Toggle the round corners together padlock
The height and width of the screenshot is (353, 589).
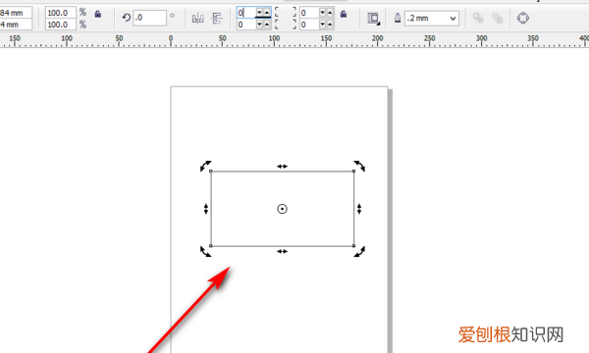point(344,15)
